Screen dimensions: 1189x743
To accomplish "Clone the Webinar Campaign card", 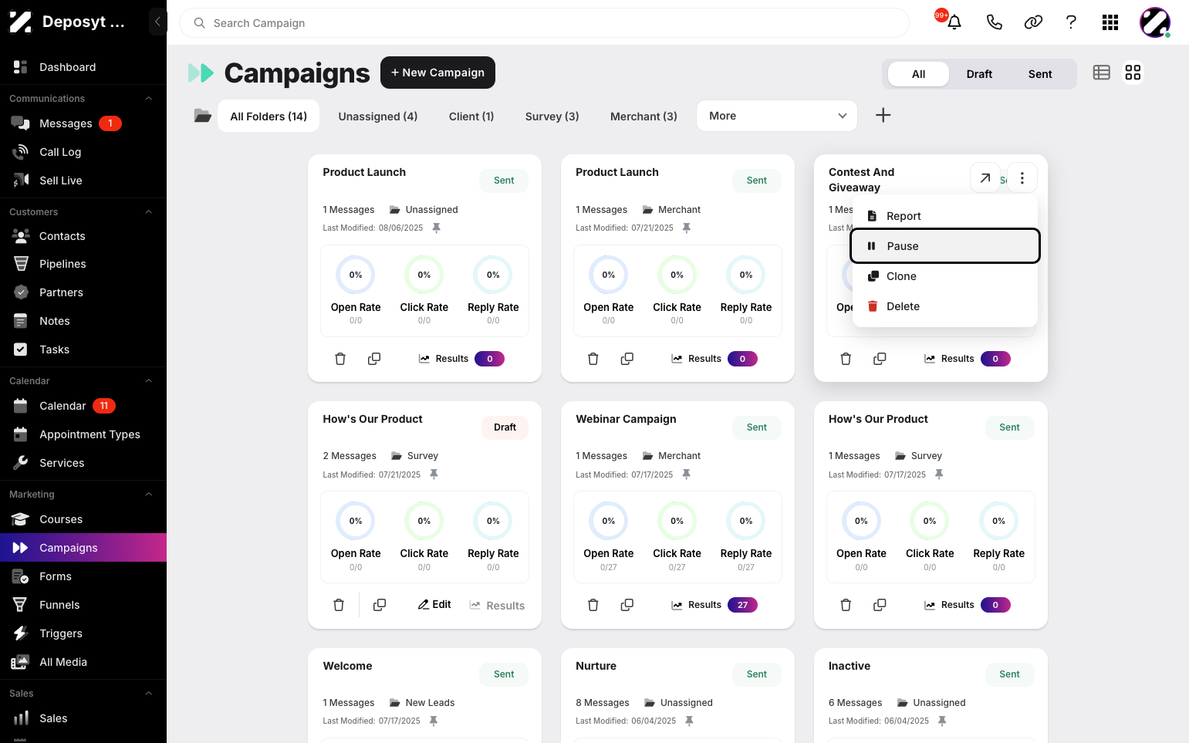I will pos(627,605).
